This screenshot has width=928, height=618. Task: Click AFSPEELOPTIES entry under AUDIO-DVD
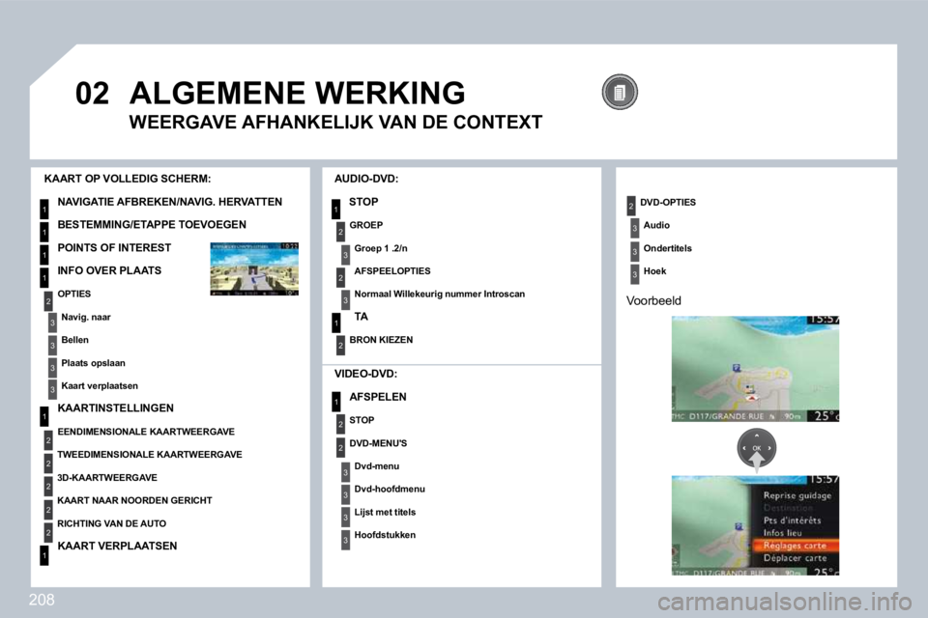point(392,270)
